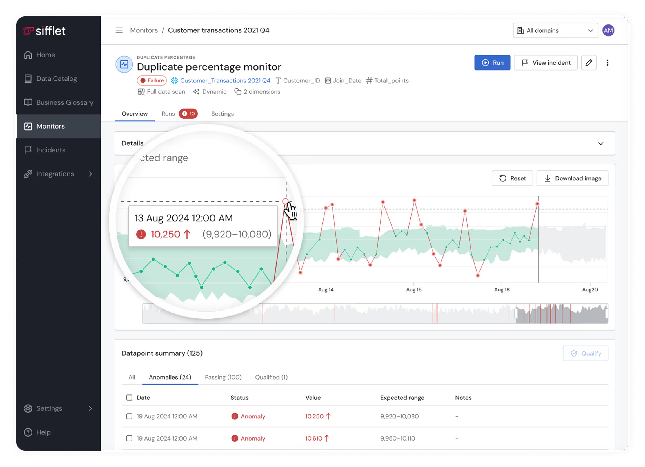Image resolution: width=645 pixels, height=467 pixels.
Task: Expand the Details panel chevron
Action: point(600,143)
